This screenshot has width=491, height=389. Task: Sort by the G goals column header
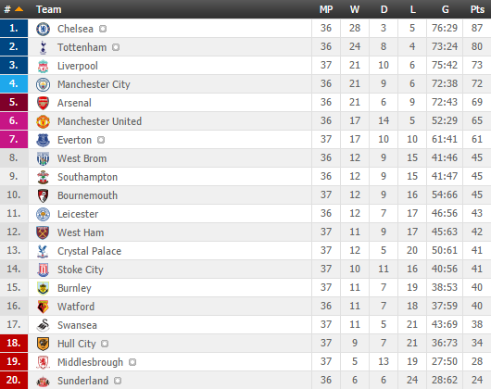click(445, 9)
